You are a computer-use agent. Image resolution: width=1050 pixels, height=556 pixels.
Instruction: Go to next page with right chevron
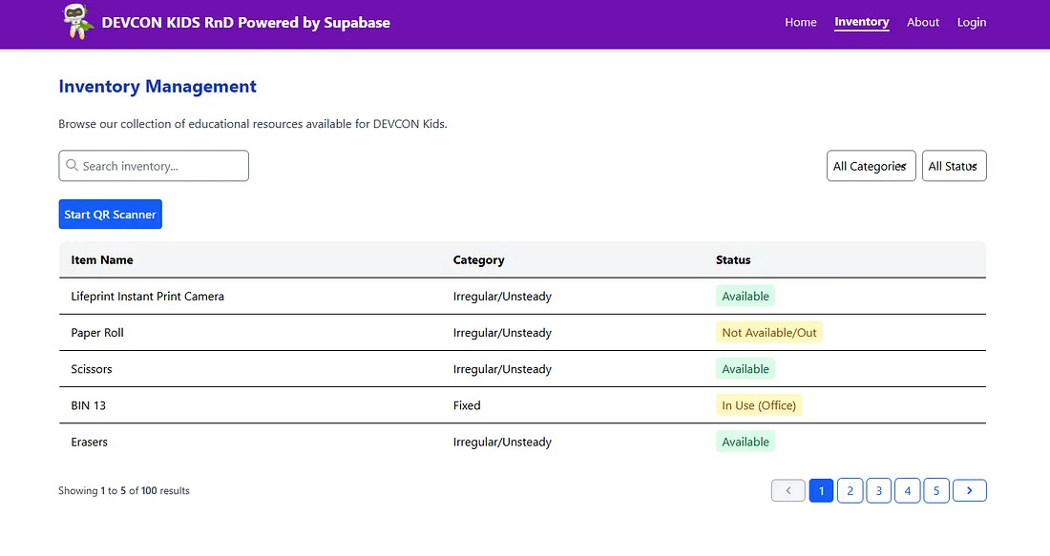tap(969, 490)
